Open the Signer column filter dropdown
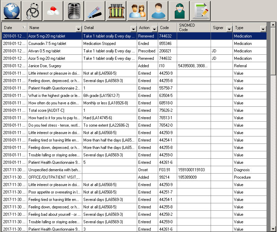The image size is (277, 232). tap(229, 29)
